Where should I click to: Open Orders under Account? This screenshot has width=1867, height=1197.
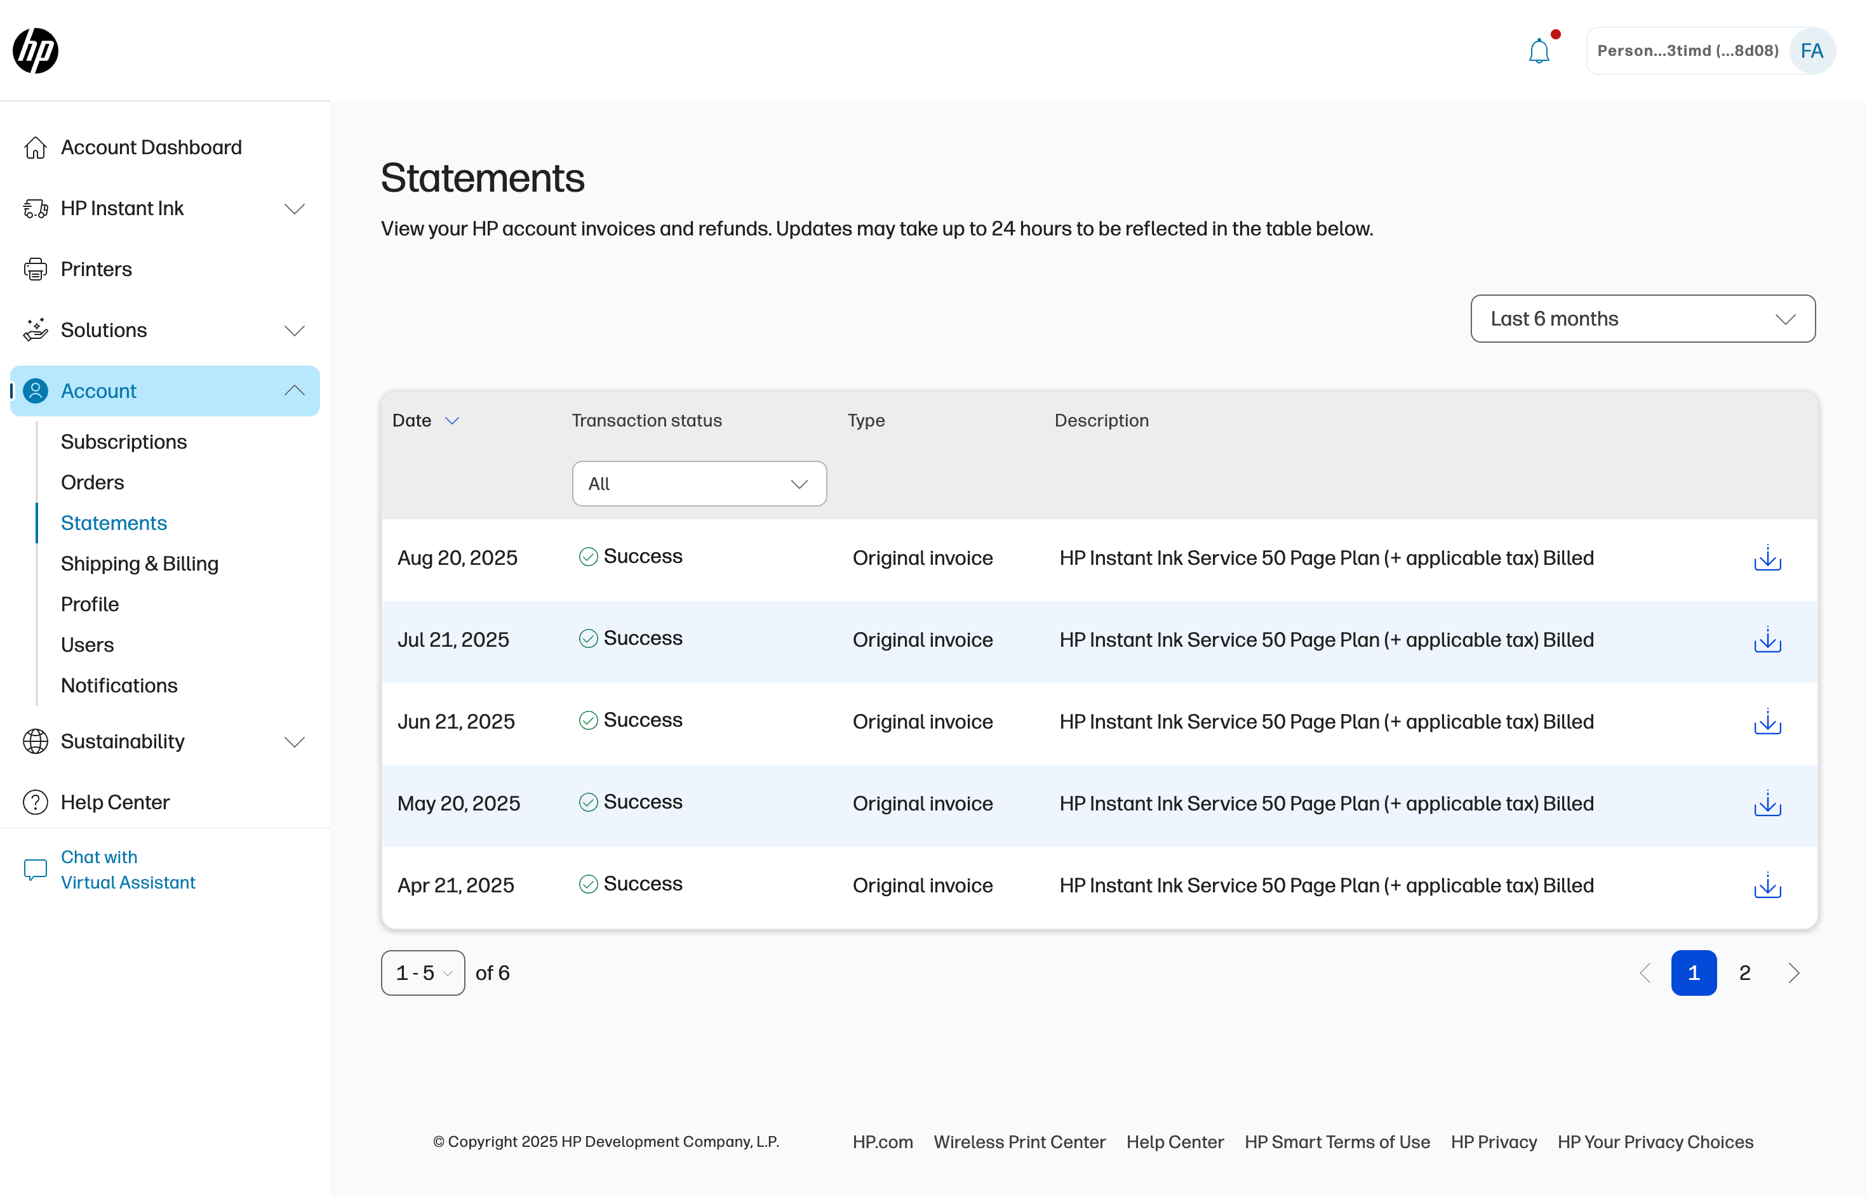click(93, 483)
